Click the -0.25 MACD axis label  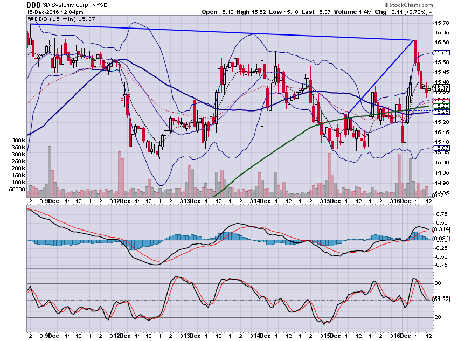(x=441, y=248)
